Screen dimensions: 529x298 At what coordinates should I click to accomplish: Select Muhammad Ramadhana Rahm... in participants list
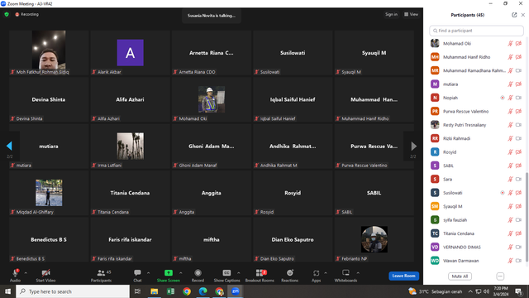tap(476, 70)
